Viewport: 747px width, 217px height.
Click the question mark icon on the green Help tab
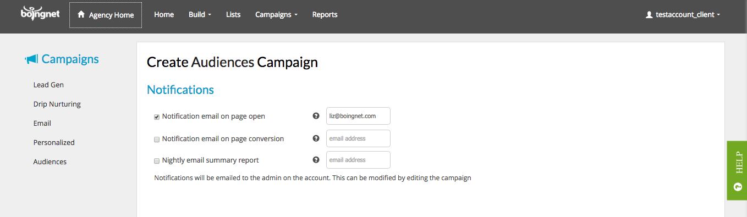coord(738,187)
